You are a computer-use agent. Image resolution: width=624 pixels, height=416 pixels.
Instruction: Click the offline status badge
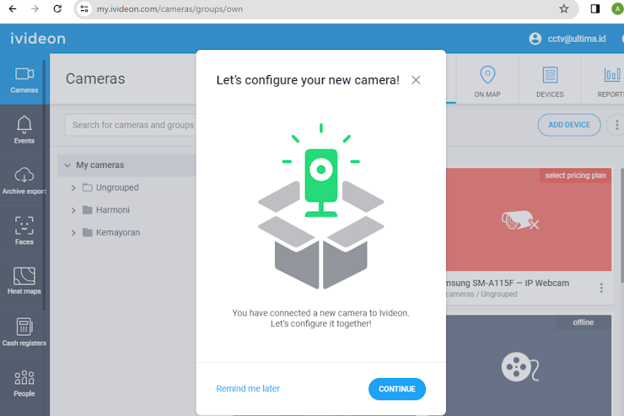(x=583, y=322)
